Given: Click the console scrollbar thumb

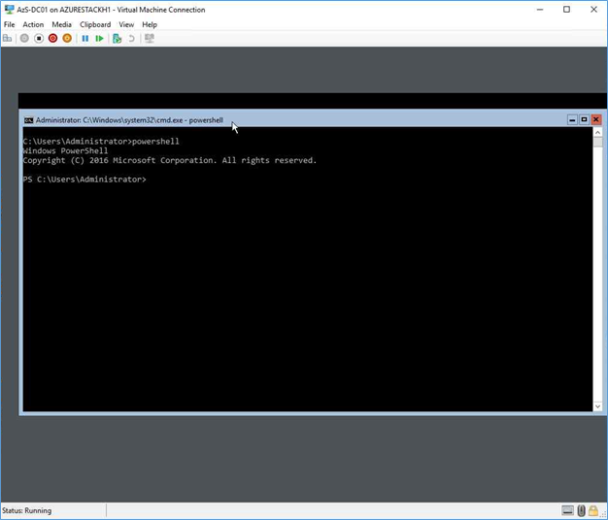Looking at the screenshot, I should (x=597, y=142).
